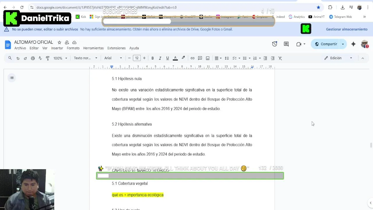Open the Insertar menu
This screenshot has width=373, height=210.
click(x=57, y=48)
